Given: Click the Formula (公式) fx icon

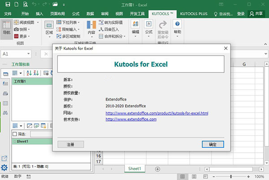Looking at the screenshot, I should click(148, 24).
